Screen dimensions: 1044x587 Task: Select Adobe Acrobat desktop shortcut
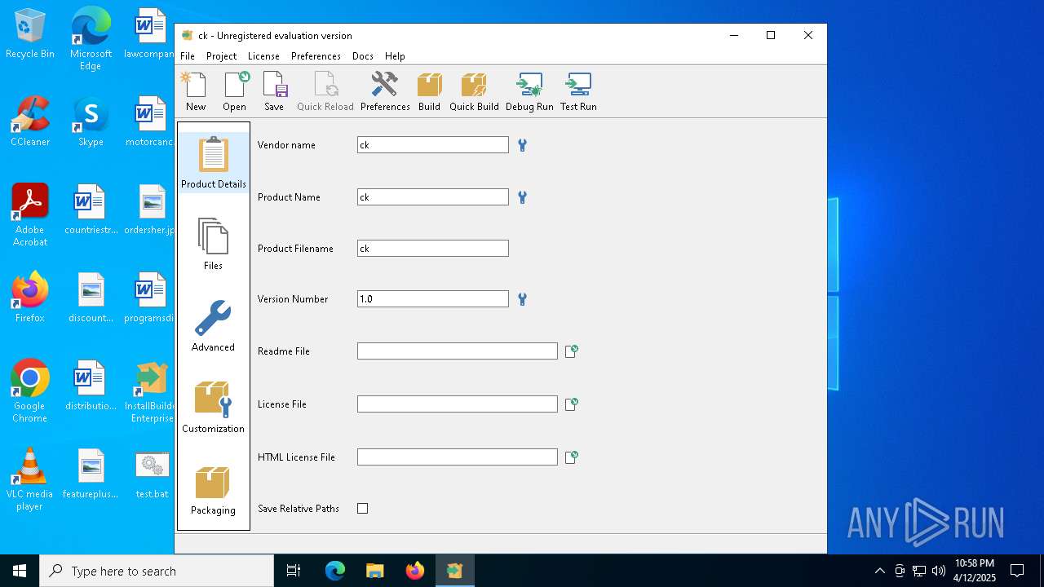pyautogui.click(x=30, y=216)
